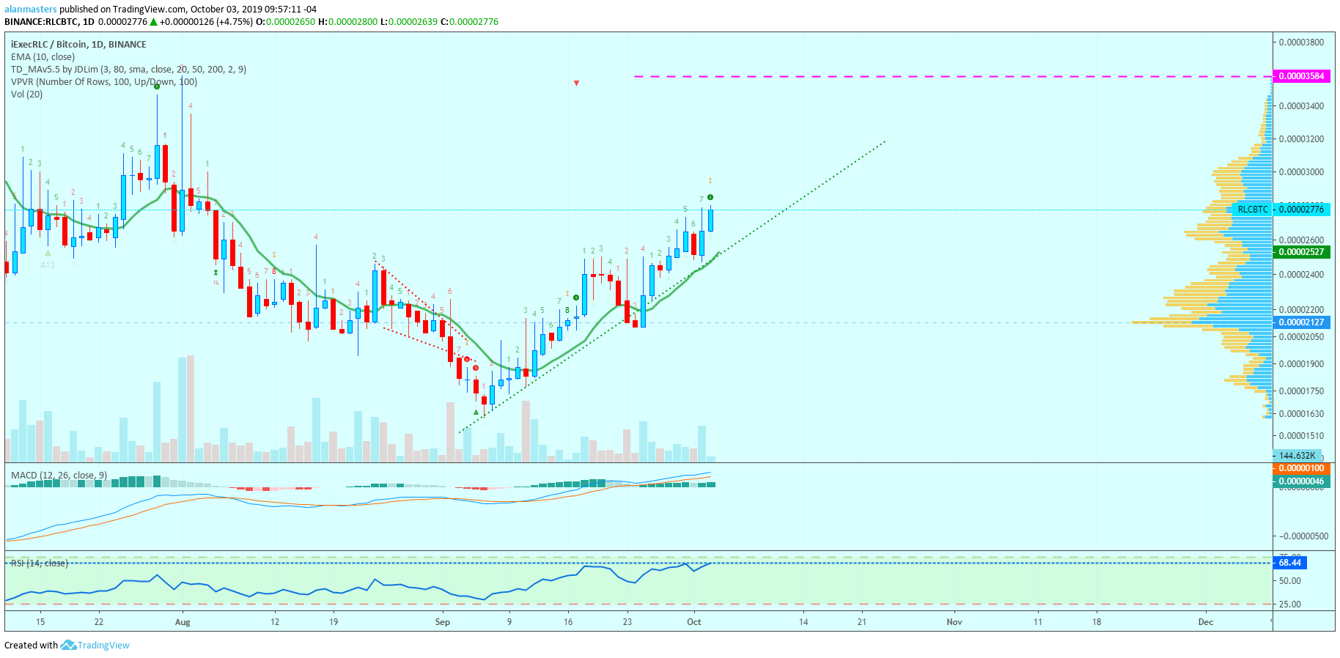Click the blue 68.44 RSI value label
This screenshot has width=1340, height=658.
pyautogui.click(x=1290, y=563)
